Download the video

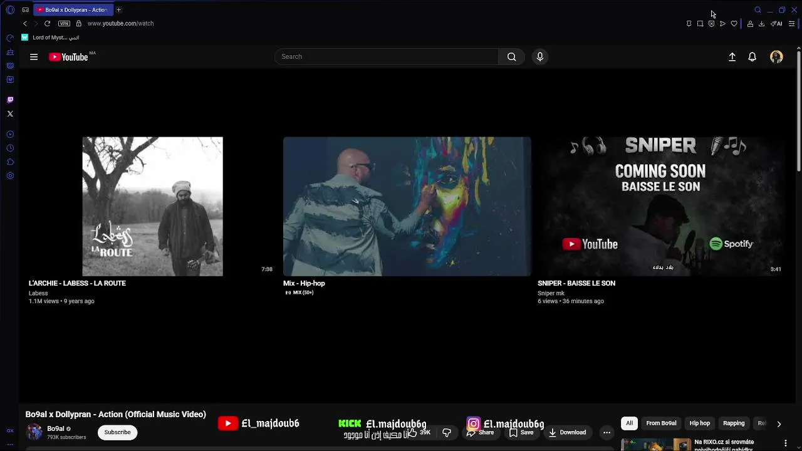tap(567, 432)
